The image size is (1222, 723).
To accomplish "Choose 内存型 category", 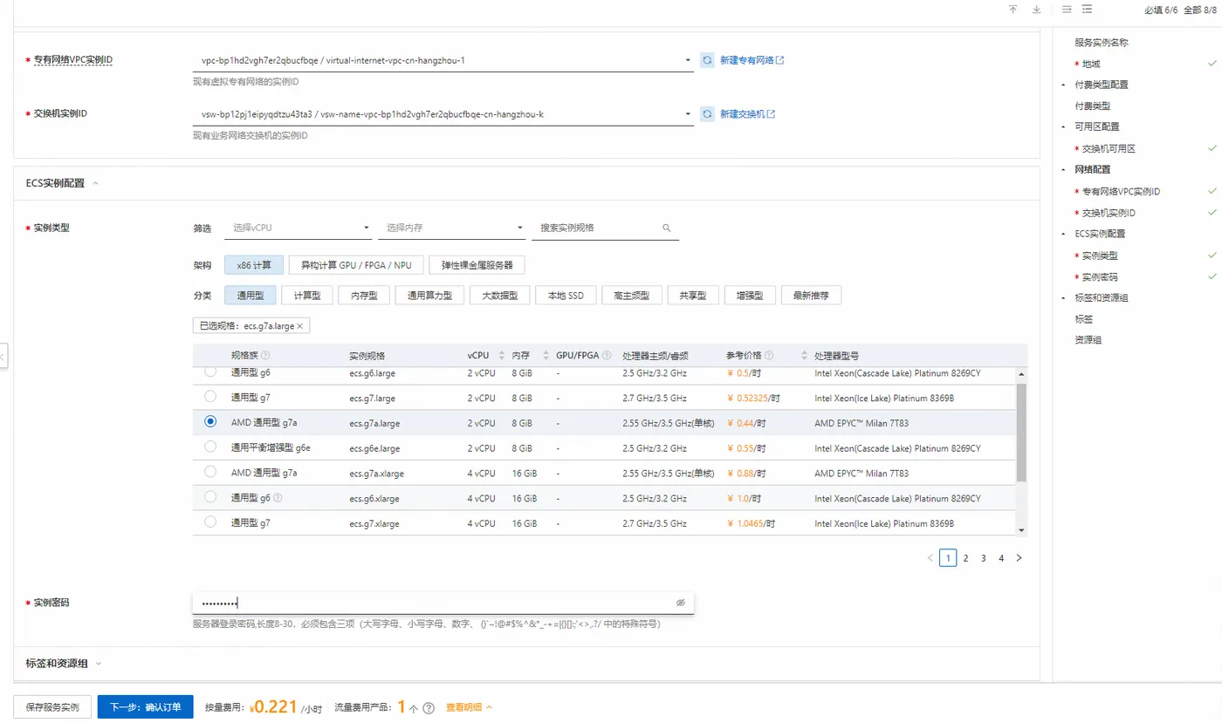I will pos(364,296).
